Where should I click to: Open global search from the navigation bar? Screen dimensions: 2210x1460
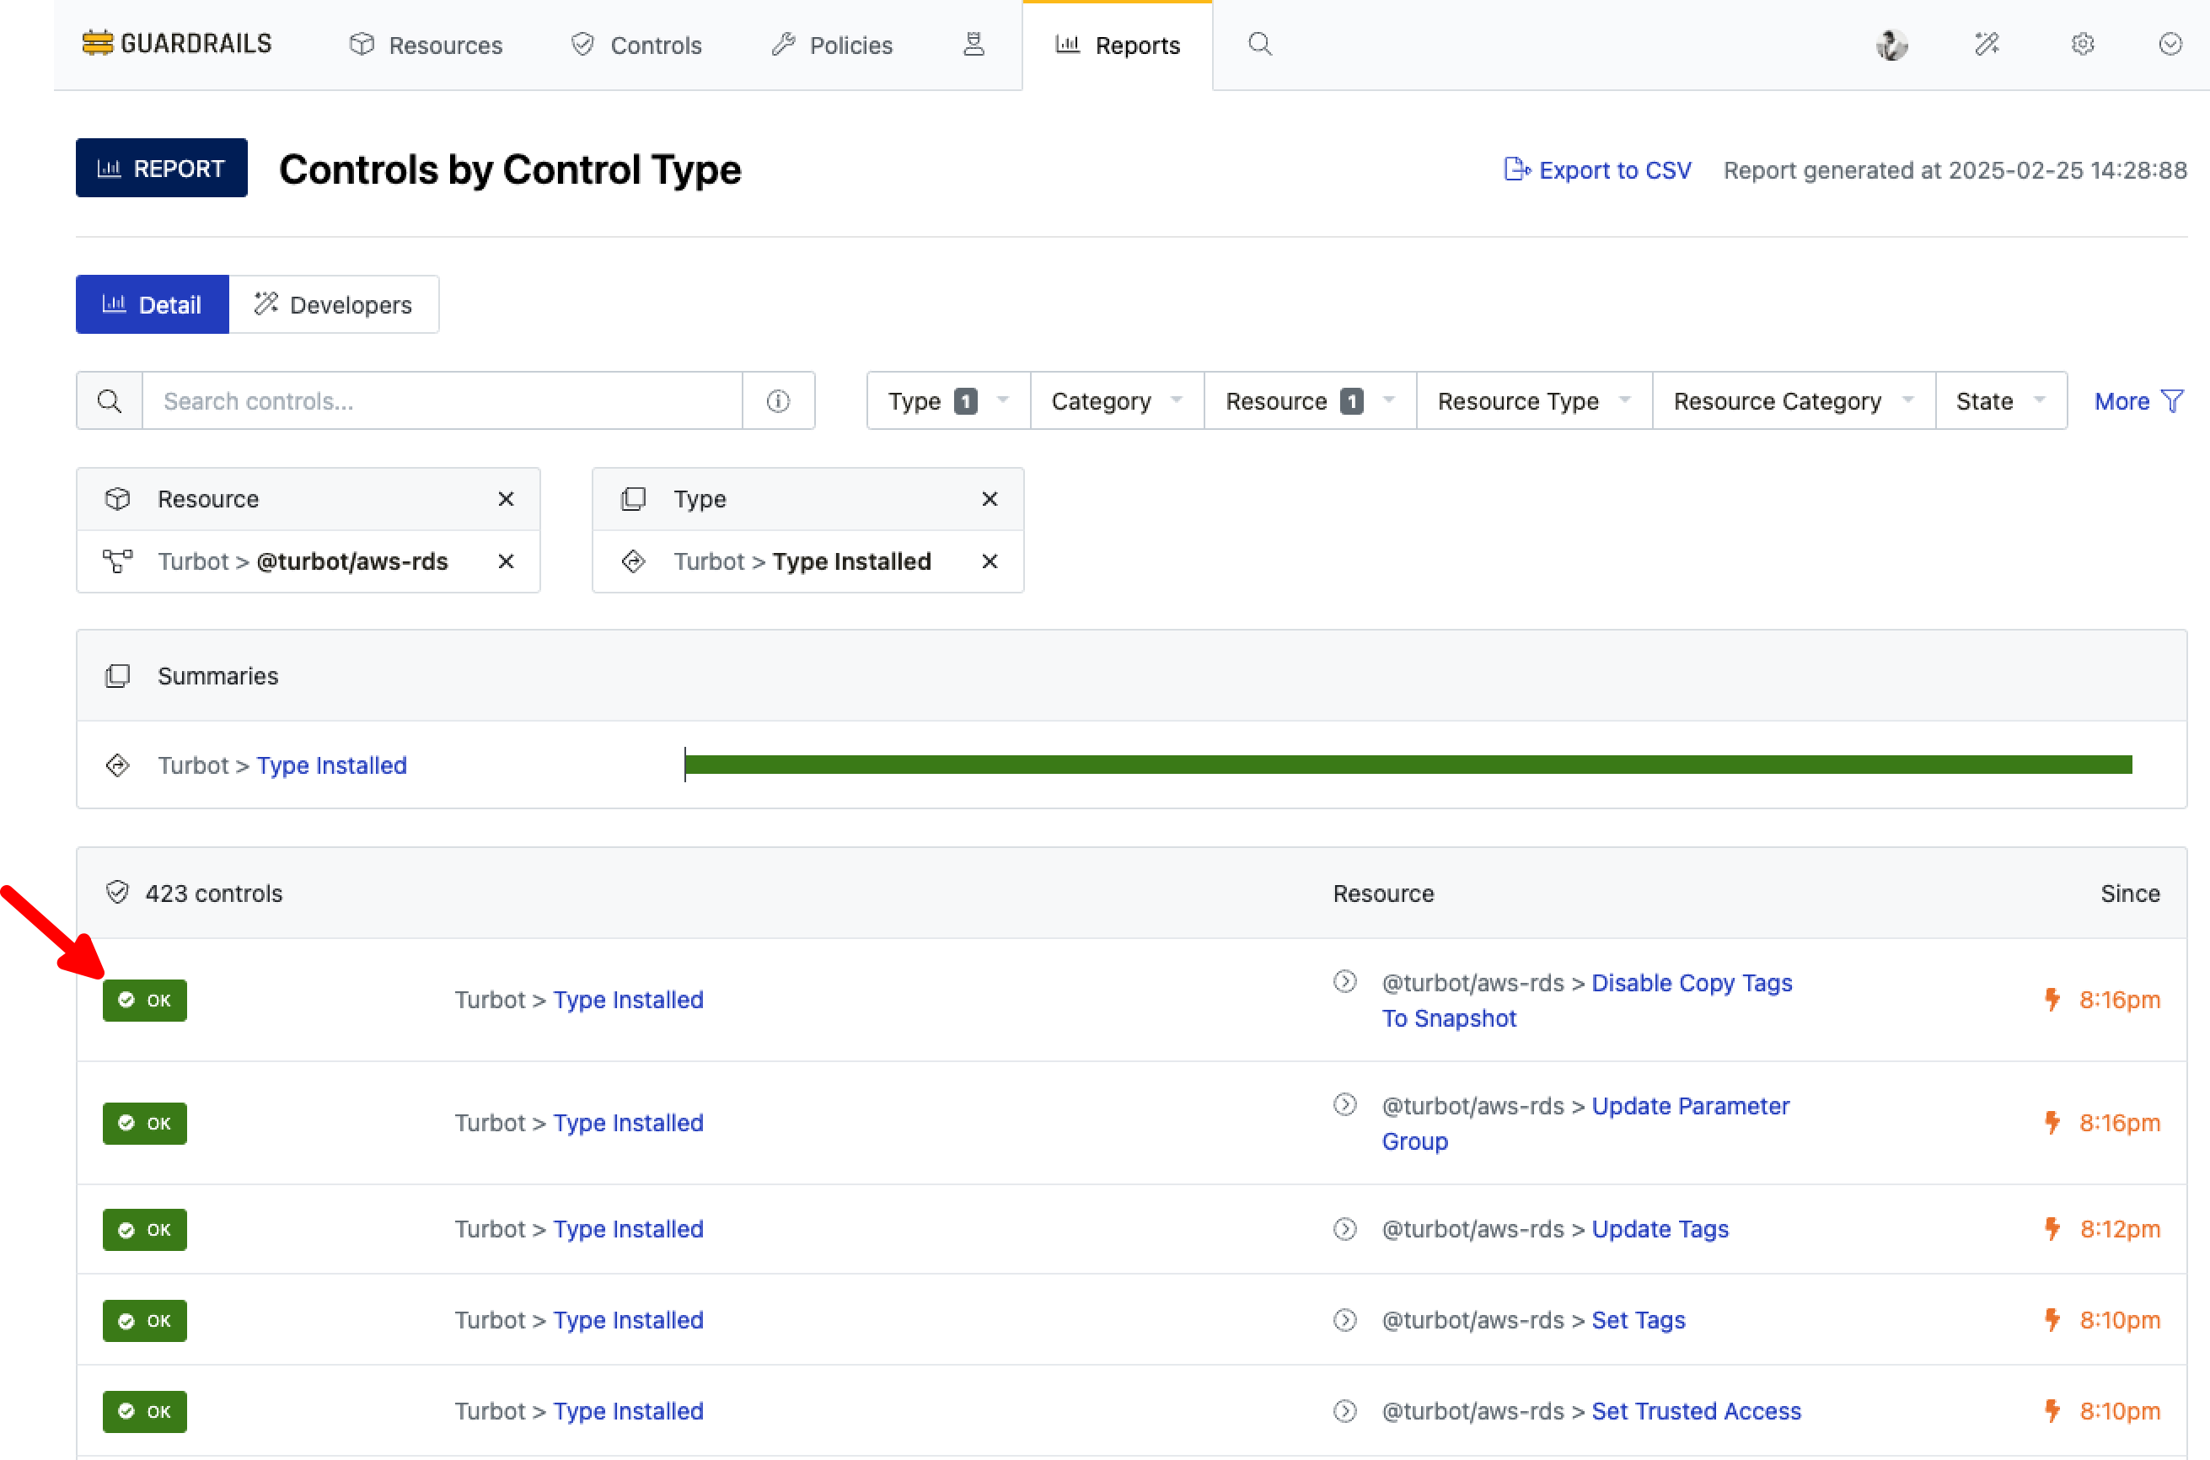[x=1259, y=44]
